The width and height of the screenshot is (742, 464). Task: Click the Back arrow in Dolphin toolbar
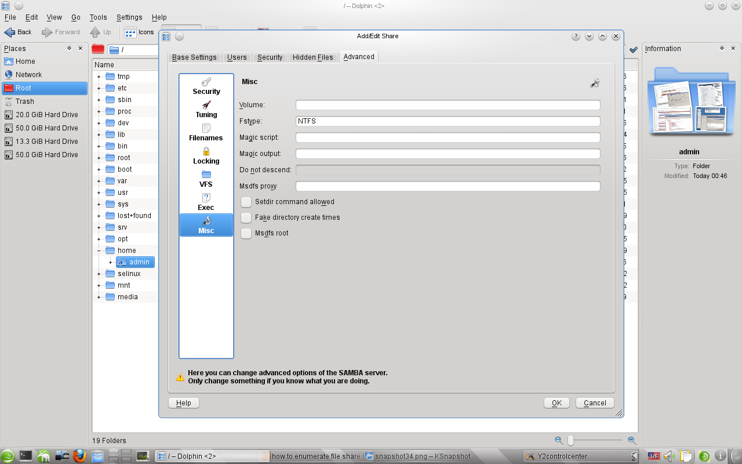point(18,32)
